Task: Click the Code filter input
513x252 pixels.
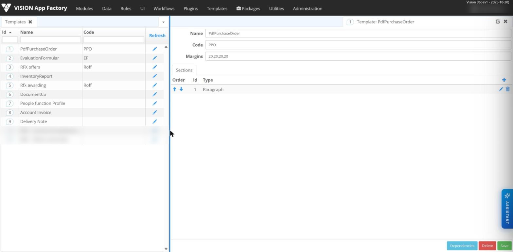Action: (x=114, y=39)
